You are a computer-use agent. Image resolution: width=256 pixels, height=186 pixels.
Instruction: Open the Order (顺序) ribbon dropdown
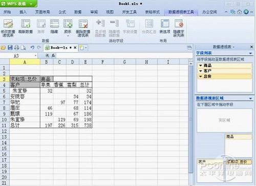click(68, 28)
